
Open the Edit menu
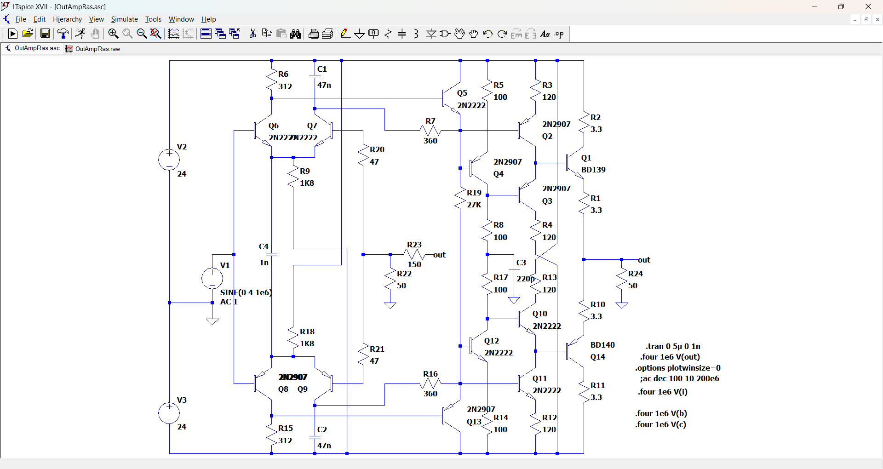pyautogui.click(x=40, y=19)
